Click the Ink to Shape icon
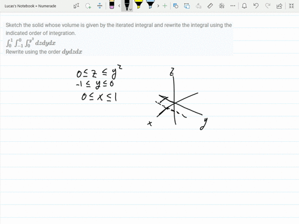The height and width of the screenshot is (224, 299). (187, 6)
